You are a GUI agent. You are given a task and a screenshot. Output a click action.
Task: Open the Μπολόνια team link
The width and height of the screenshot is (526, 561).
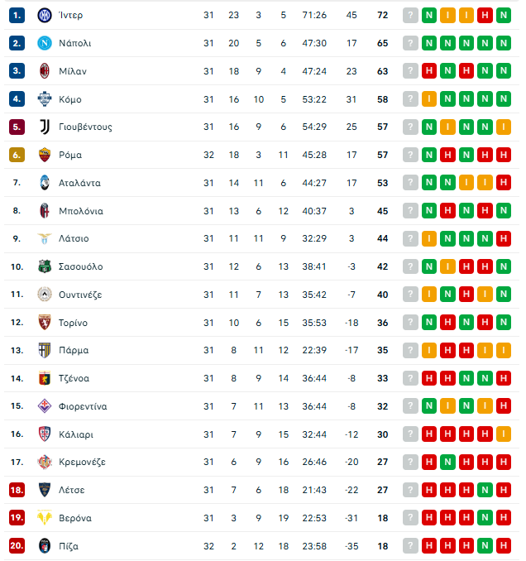point(81,211)
